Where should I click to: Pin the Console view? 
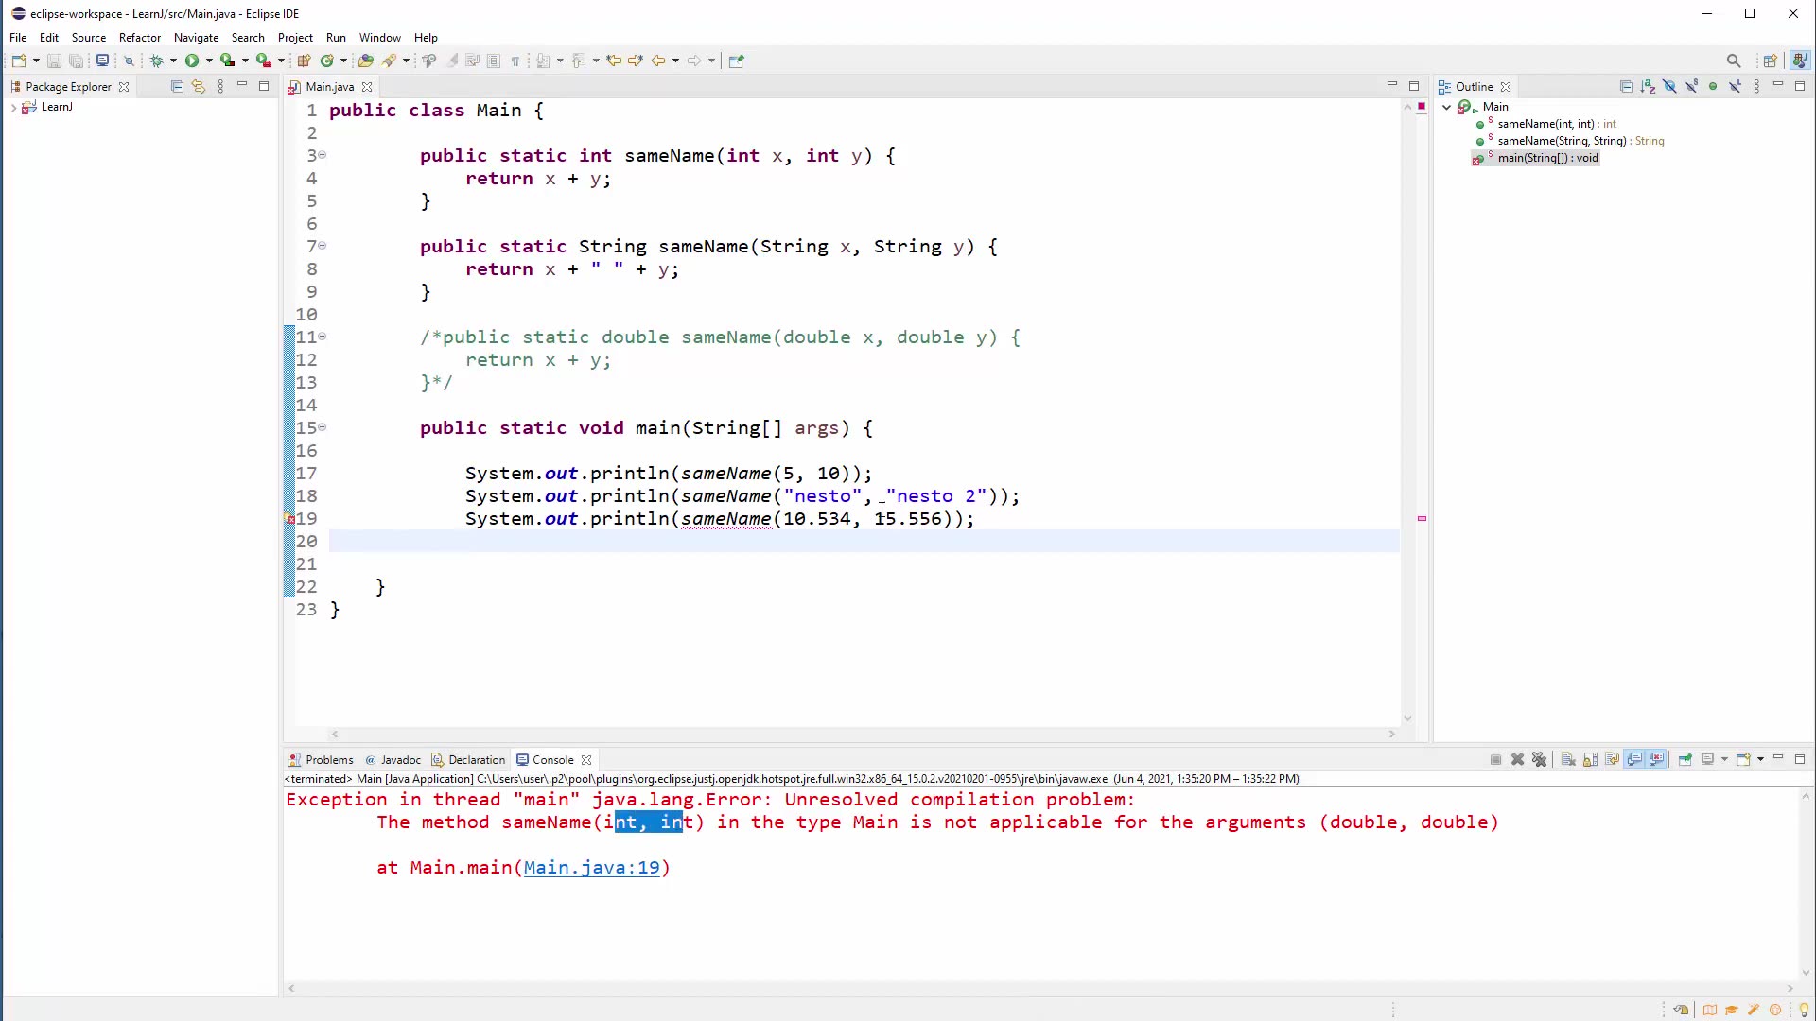click(x=1685, y=759)
